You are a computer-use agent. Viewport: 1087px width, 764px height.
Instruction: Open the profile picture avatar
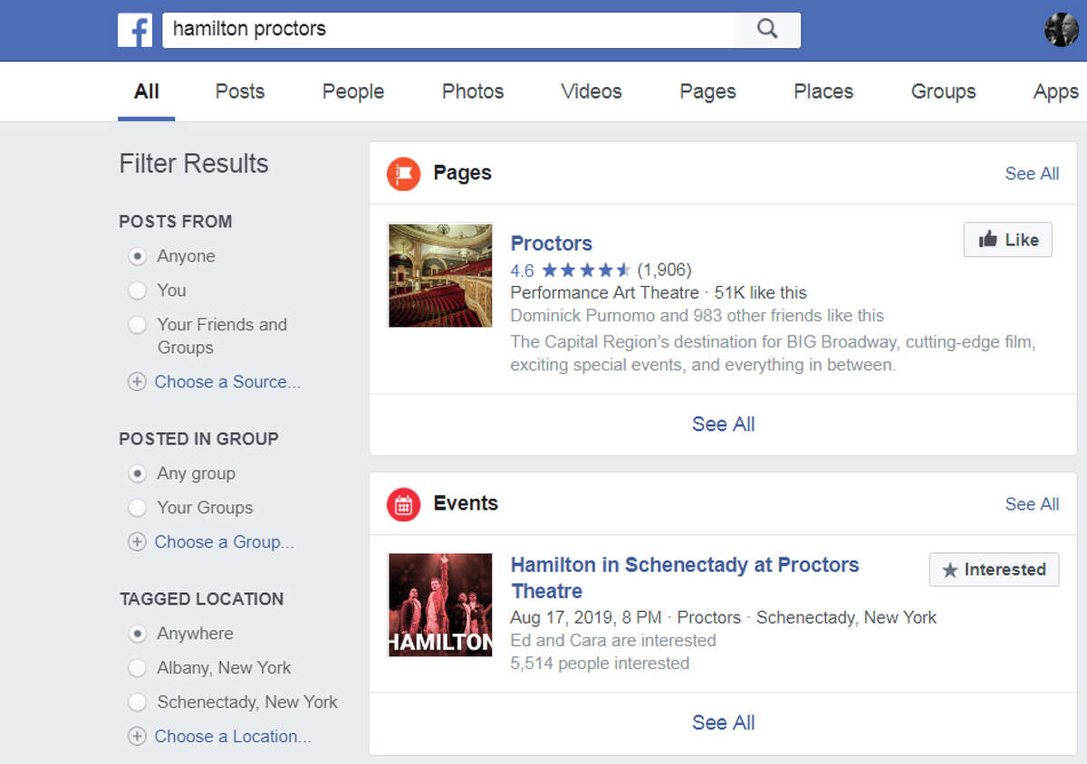1061,30
